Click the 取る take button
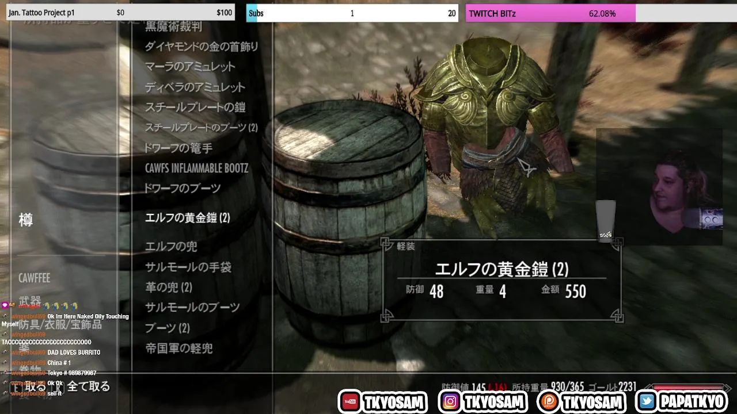Screen dimensions: 737x414 tap(35, 387)
